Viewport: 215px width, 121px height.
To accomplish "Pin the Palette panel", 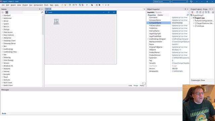I will [x=40, y=9].
